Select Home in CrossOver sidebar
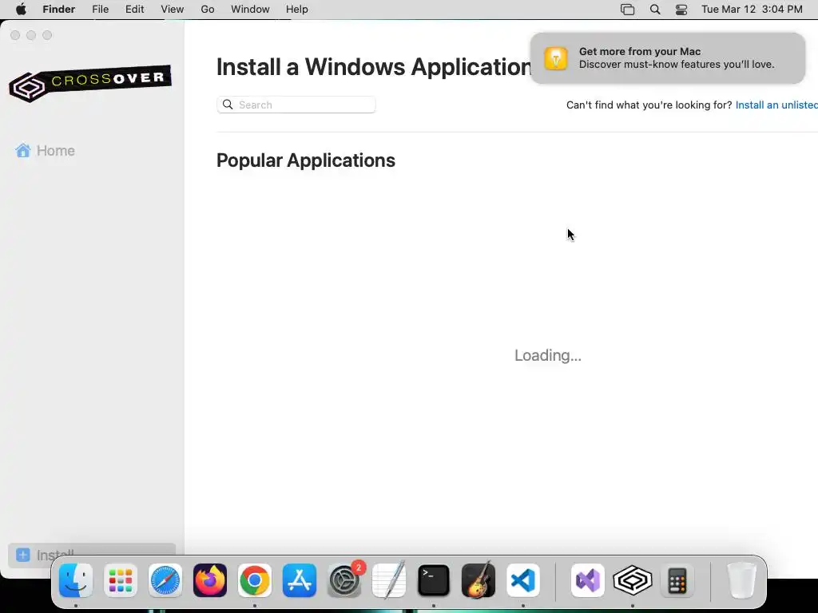This screenshot has width=818, height=613. click(56, 151)
